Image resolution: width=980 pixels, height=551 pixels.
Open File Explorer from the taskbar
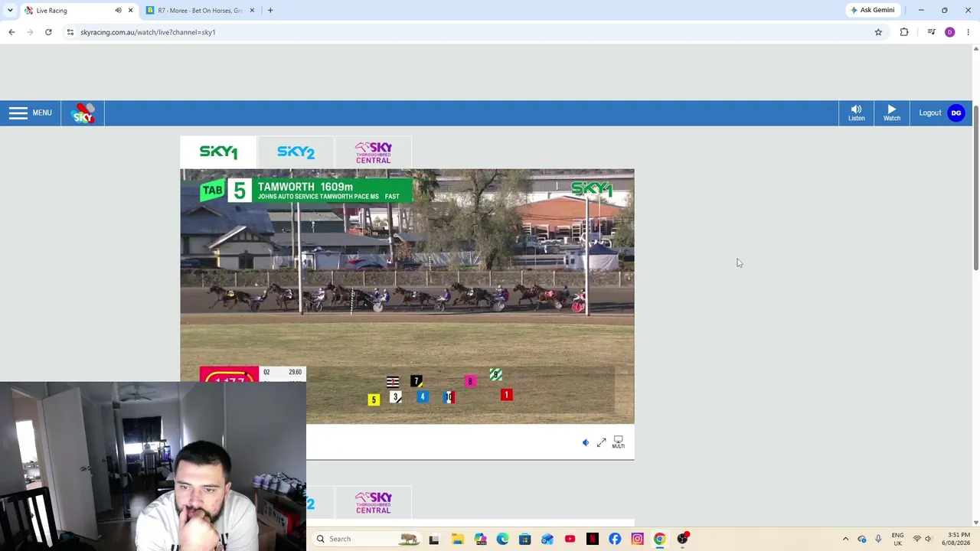[457, 539]
